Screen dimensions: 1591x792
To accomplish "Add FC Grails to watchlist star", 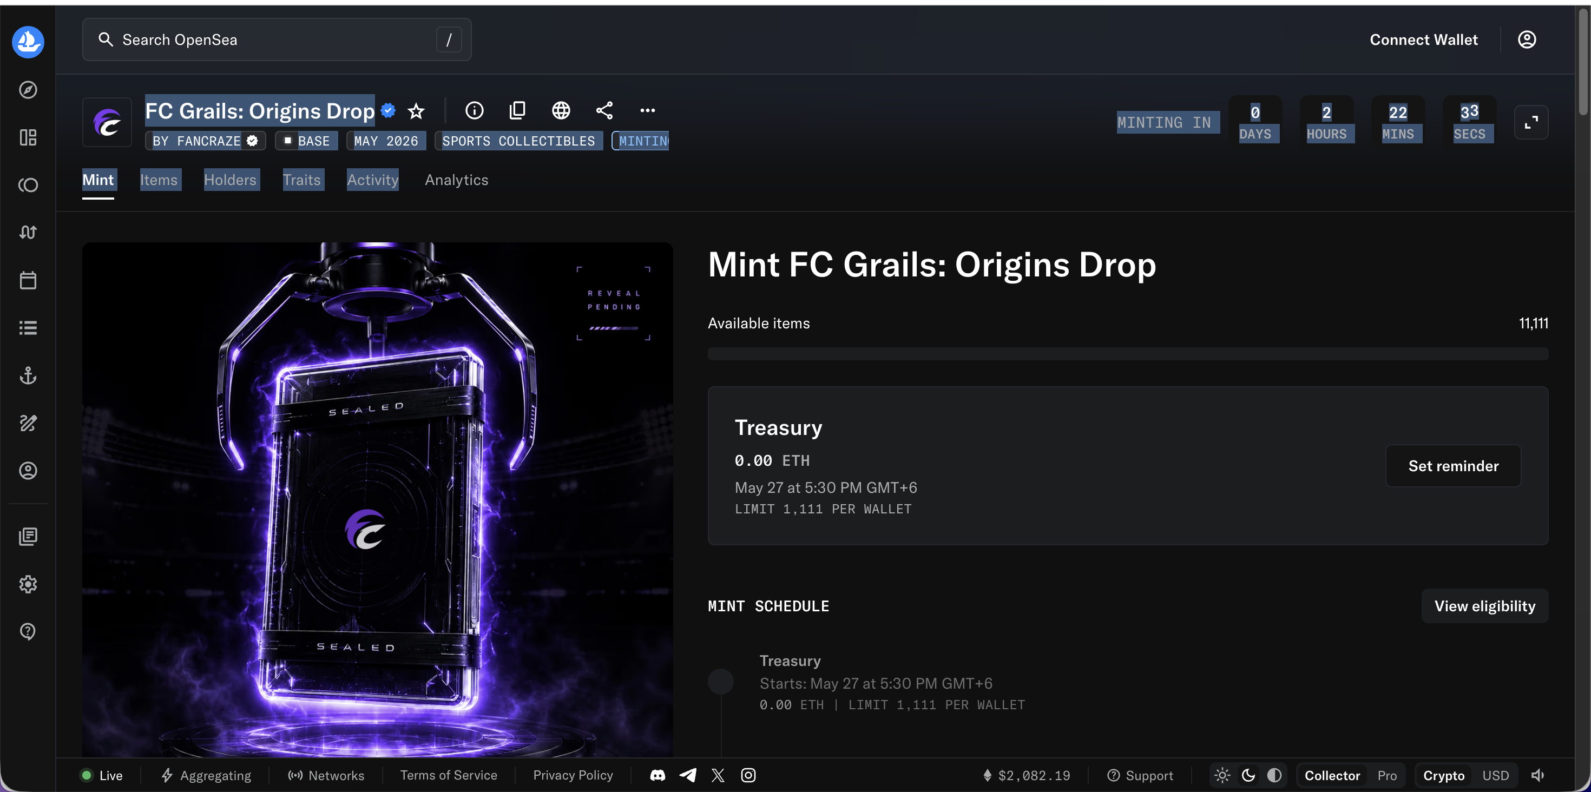I will (416, 111).
